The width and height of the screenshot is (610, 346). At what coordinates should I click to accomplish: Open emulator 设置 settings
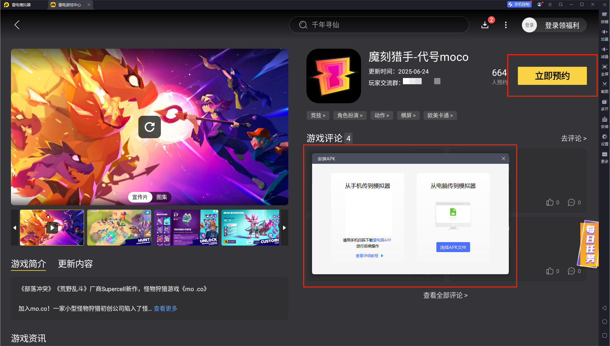(604, 140)
